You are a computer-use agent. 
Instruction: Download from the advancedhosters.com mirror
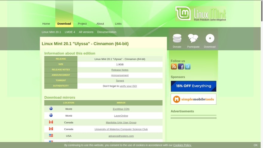coord(121,136)
